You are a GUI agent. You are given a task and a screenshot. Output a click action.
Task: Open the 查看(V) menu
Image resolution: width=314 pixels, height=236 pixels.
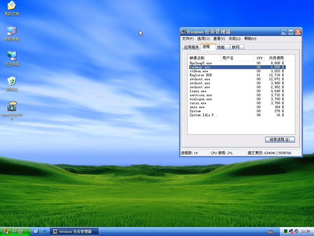tap(219, 38)
